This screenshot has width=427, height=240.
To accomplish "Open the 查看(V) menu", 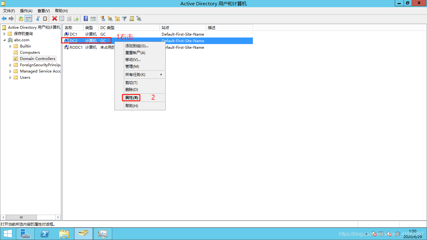I will [x=44, y=11].
